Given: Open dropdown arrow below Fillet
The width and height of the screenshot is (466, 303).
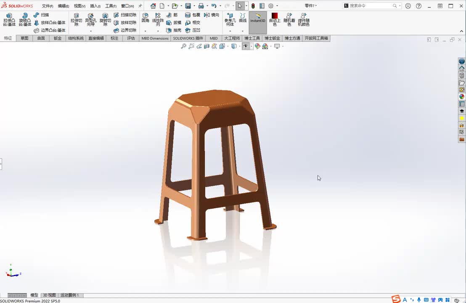Looking at the screenshot, I should [x=146, y=31].
